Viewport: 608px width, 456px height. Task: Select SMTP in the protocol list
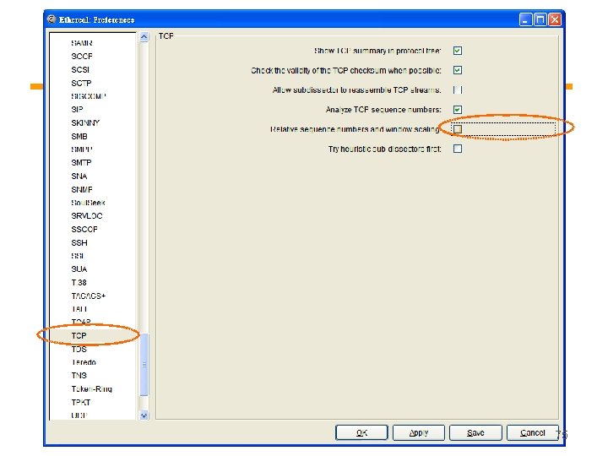(81, 163)
